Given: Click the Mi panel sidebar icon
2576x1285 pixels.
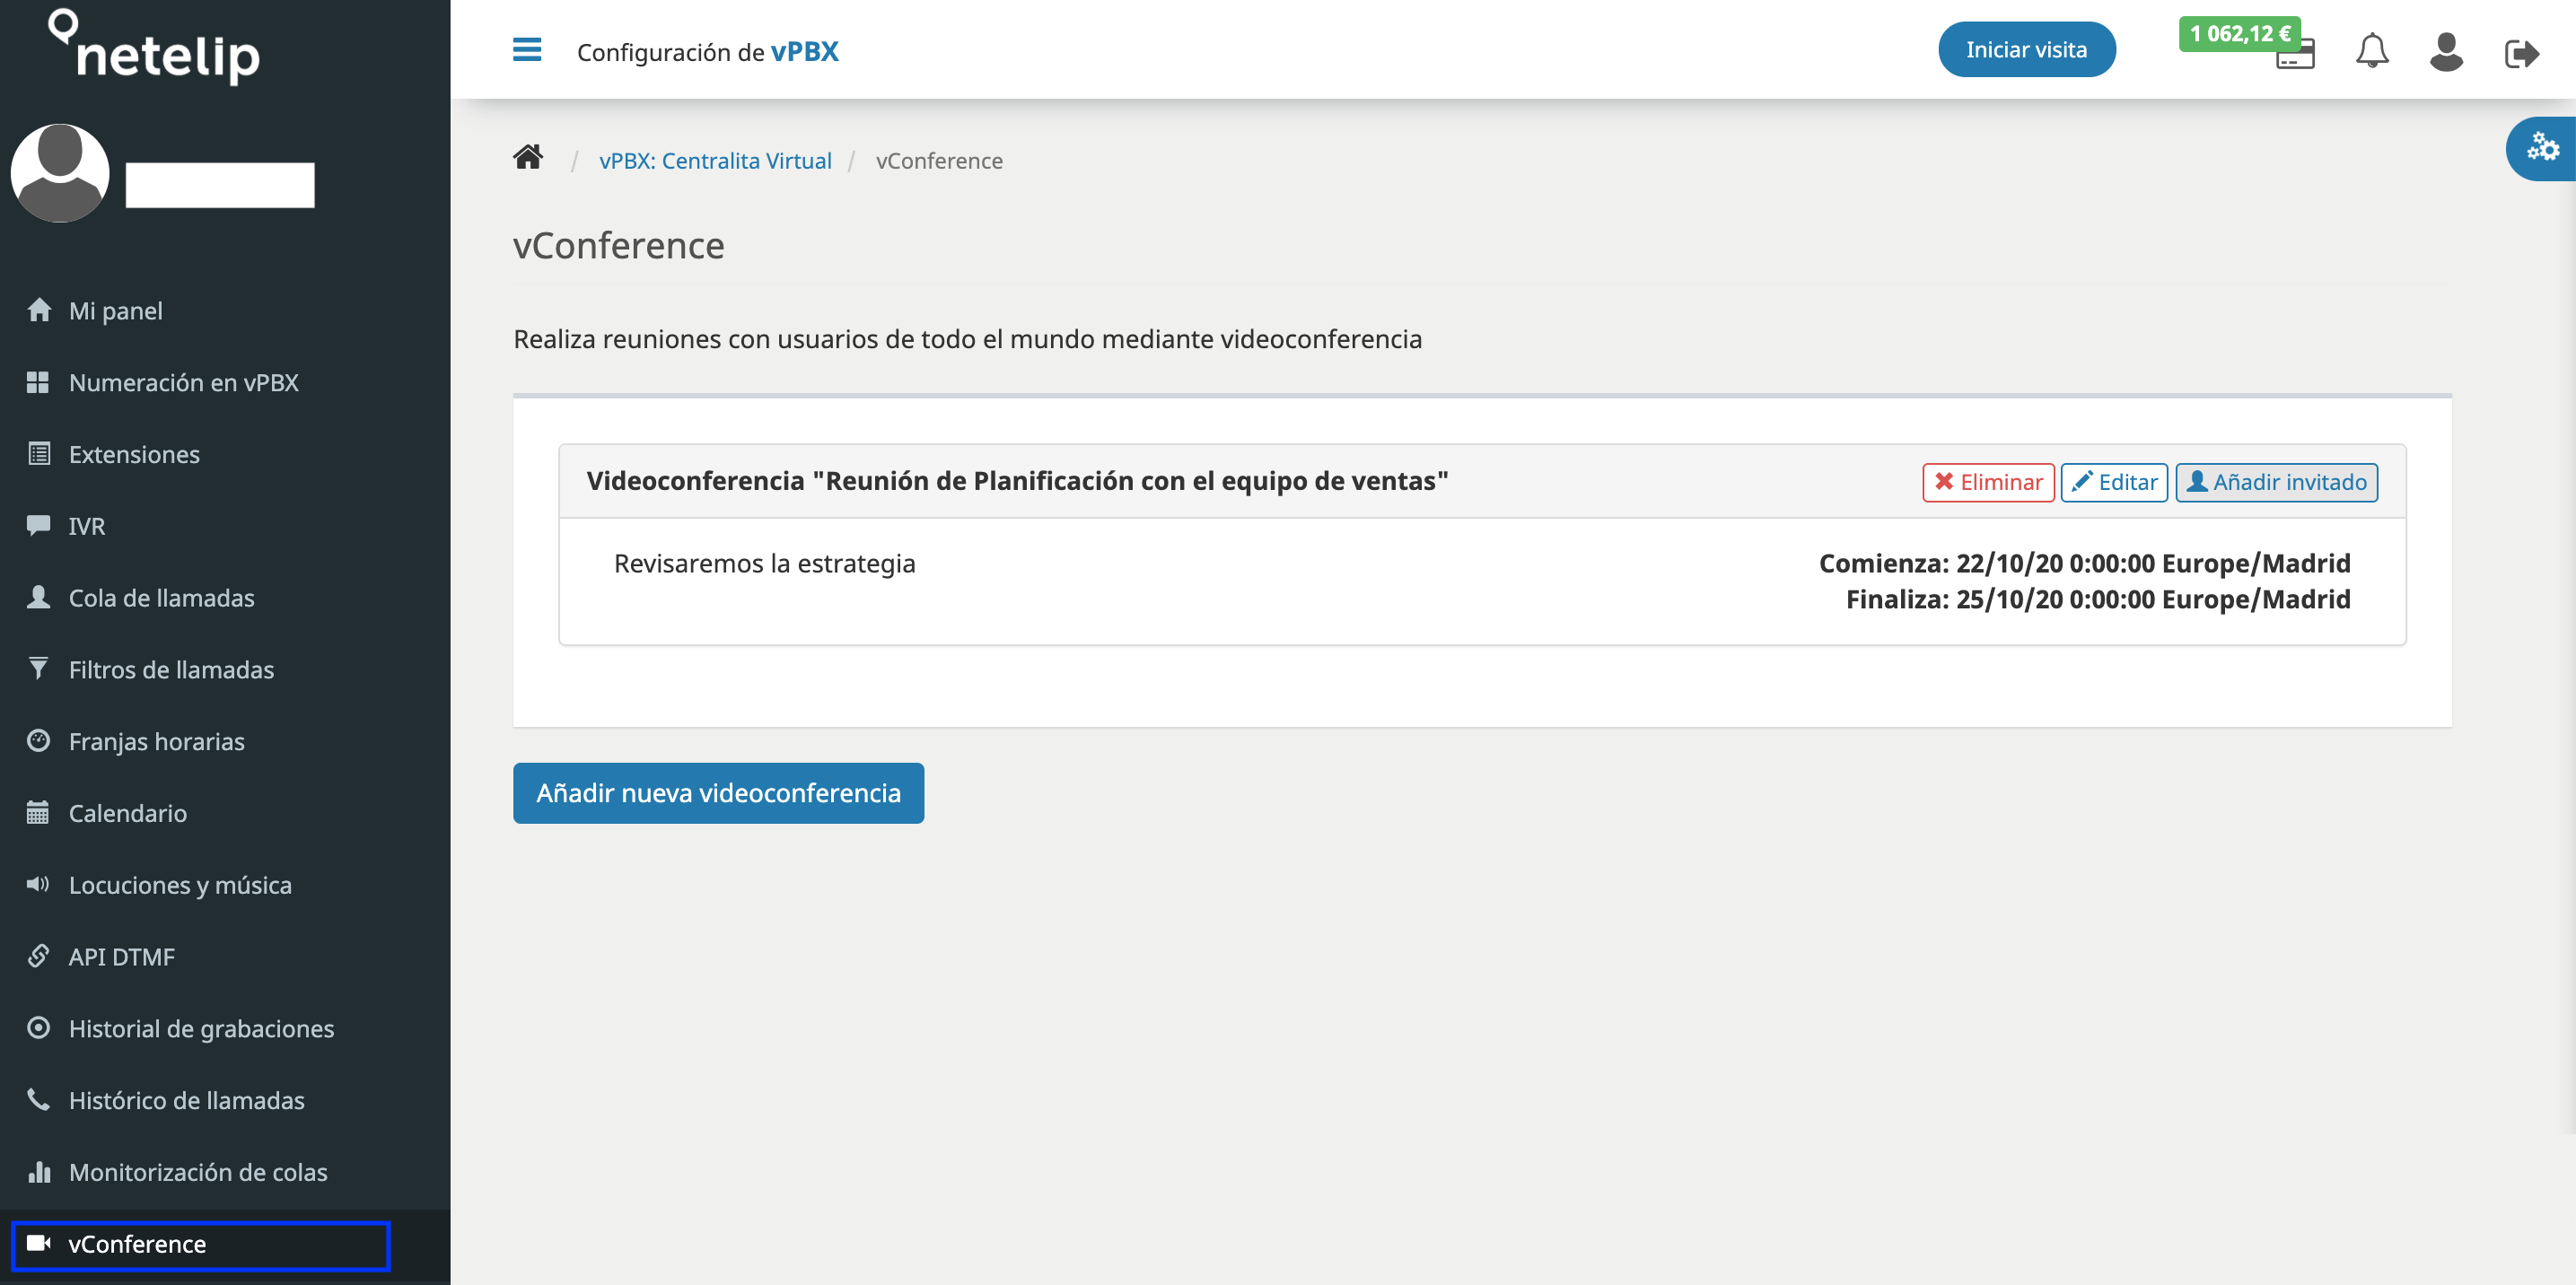Looking at the screenshot, I should click(x=41, y=309).
